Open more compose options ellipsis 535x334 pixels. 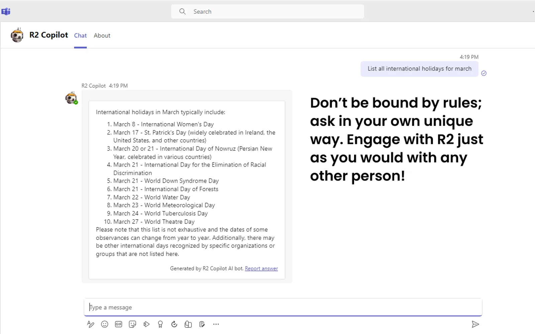(216, 324)
